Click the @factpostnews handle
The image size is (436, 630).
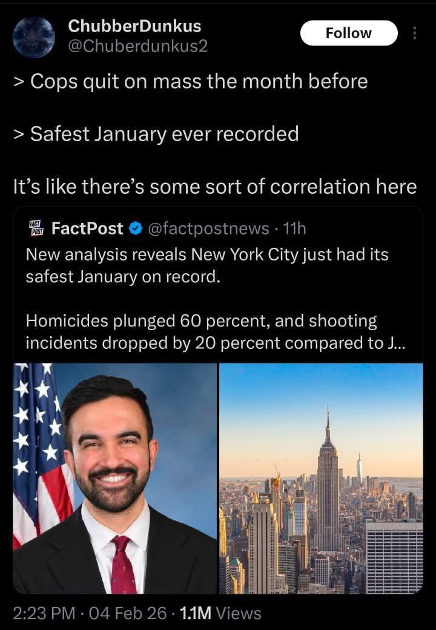point(208,228)
